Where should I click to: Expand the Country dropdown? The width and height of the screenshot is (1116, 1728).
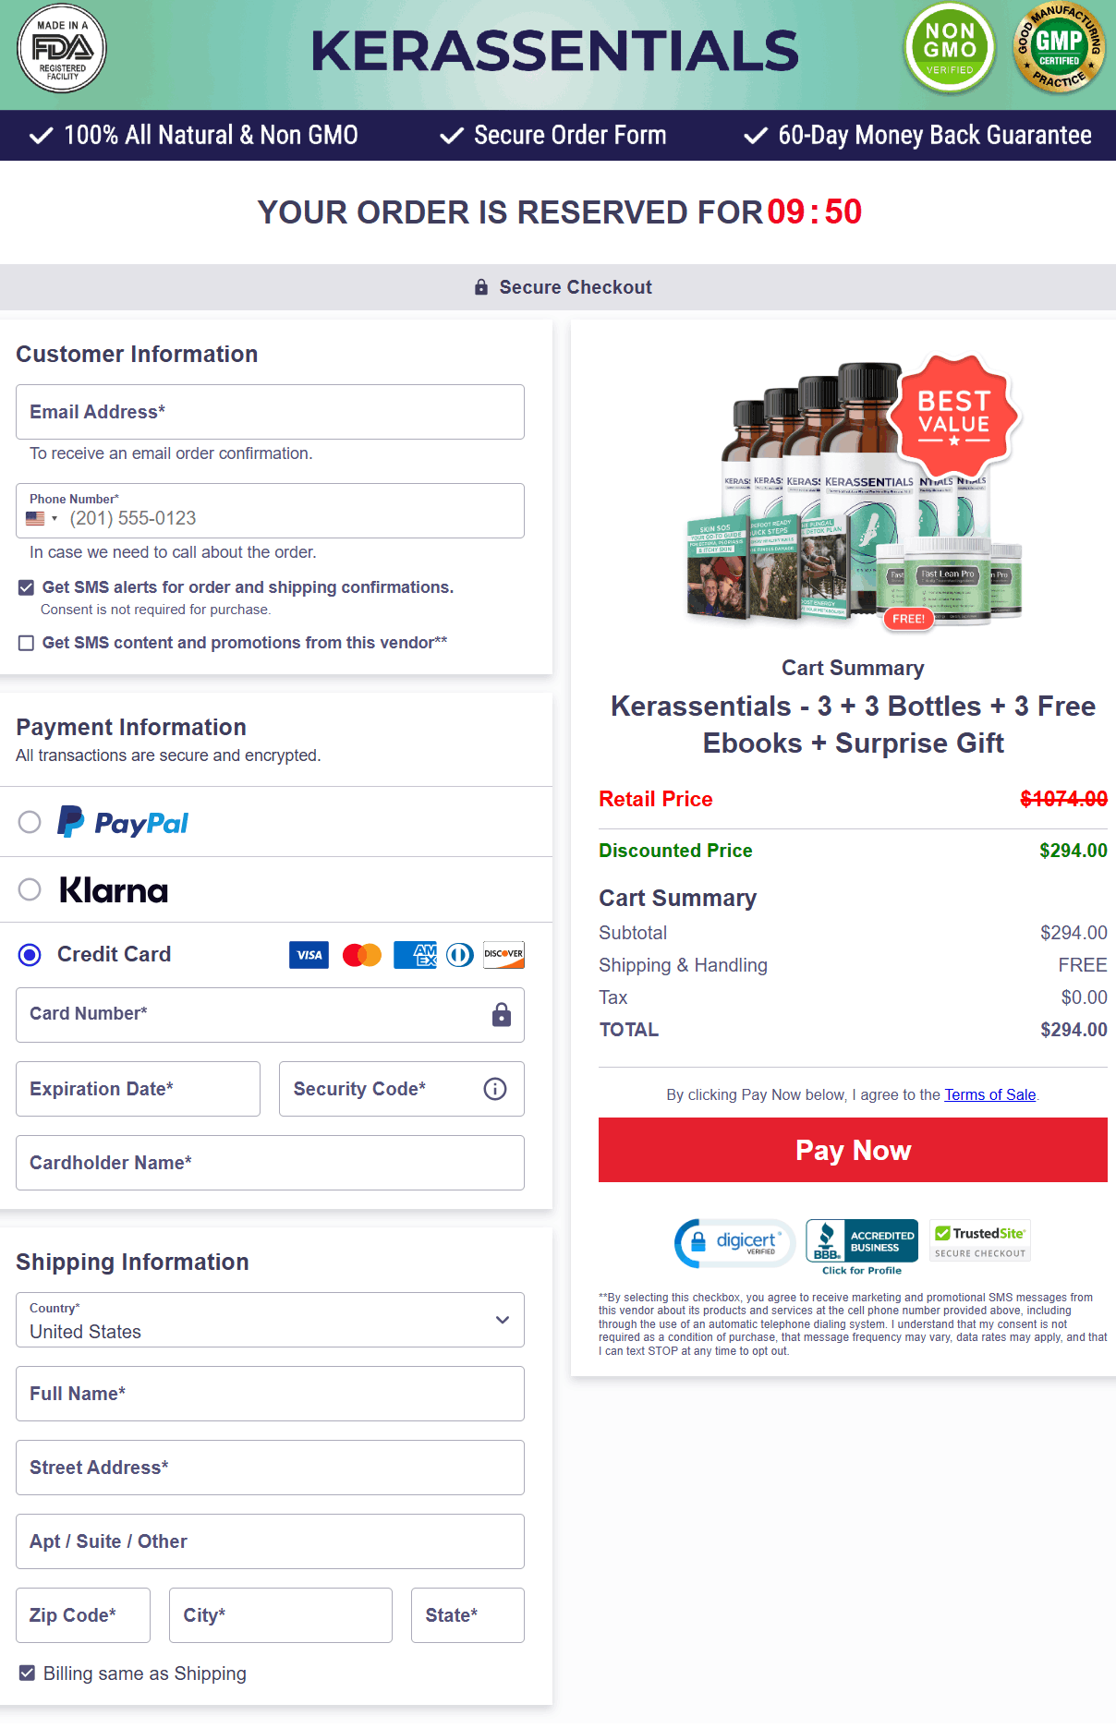[x=270, y=1320]
